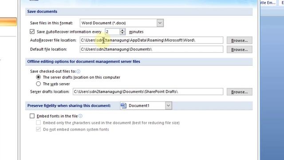Click the word minutes next to spinner

tap(136, 32)
